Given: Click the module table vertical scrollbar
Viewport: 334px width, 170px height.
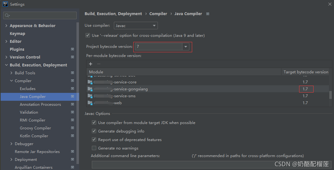Looking at the screenshot, I should (330, 95).
